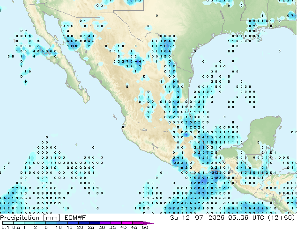
Task: Click the '10' legend scale label
Action: (x=59, y=227)
